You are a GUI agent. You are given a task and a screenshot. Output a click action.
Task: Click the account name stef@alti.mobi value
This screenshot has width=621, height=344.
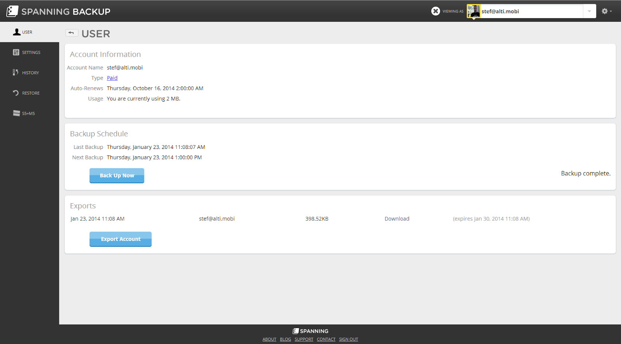[125, 67]
